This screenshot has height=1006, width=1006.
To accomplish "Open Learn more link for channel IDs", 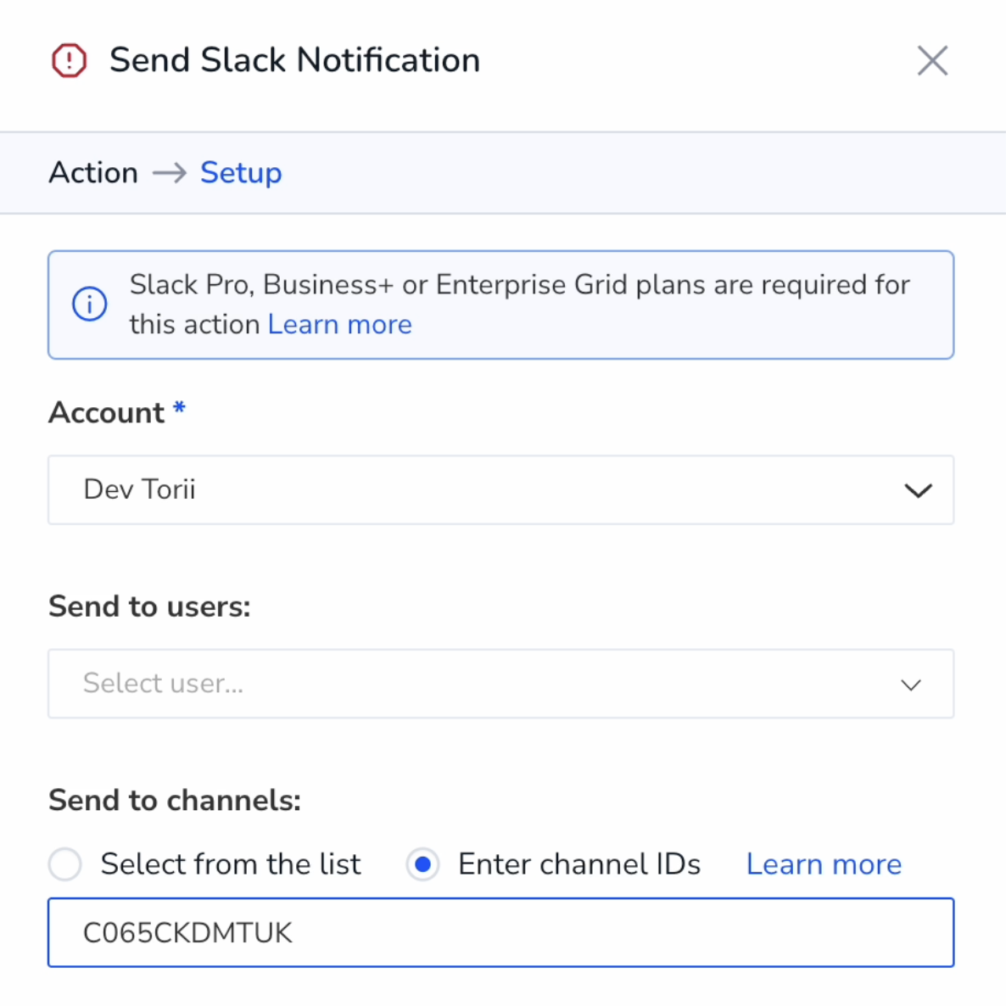I will (824, 864).
